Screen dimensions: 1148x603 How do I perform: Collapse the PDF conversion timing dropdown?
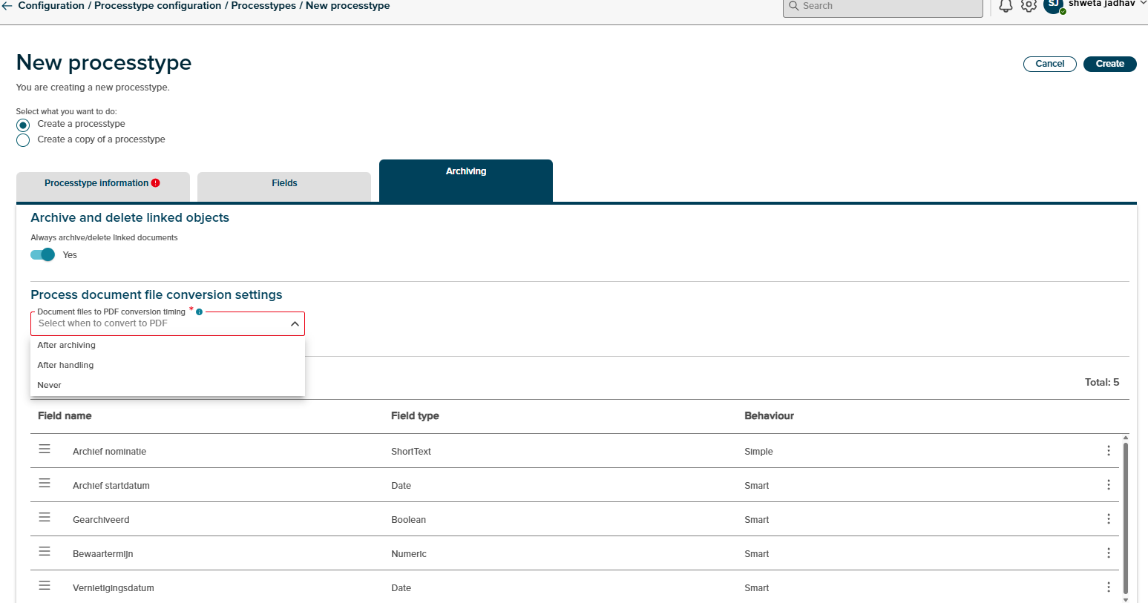click(x=295, y=324)
